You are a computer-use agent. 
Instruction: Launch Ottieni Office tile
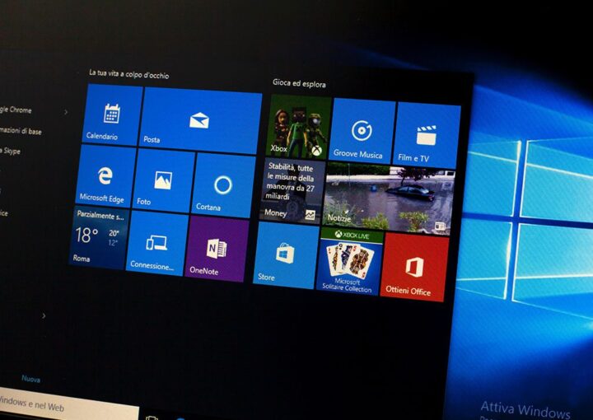(x=414, y=267)
